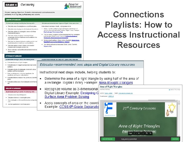190x142 pixels.
Task: Click the BELOW STANDARD header bar
Action: (x=21, y=88)
